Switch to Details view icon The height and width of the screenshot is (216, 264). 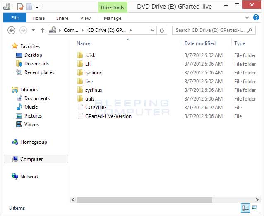click(245, 208)
